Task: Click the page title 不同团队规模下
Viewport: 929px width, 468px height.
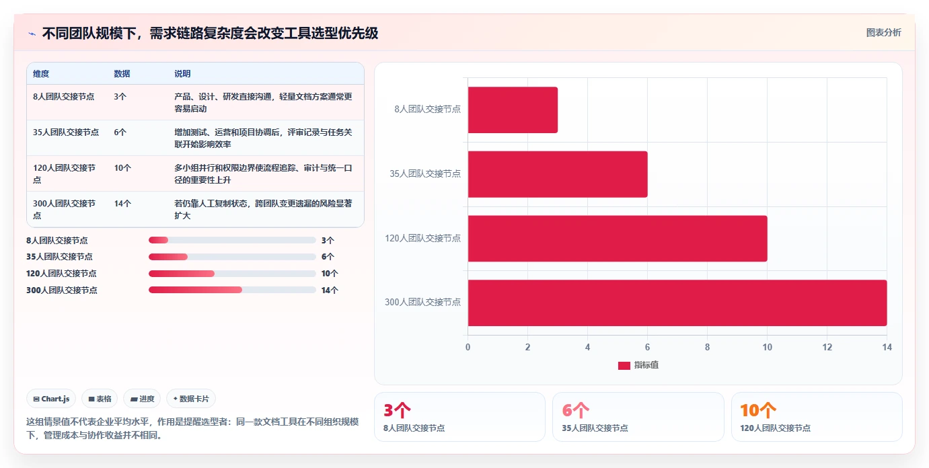Action: (x=210, y=33)
